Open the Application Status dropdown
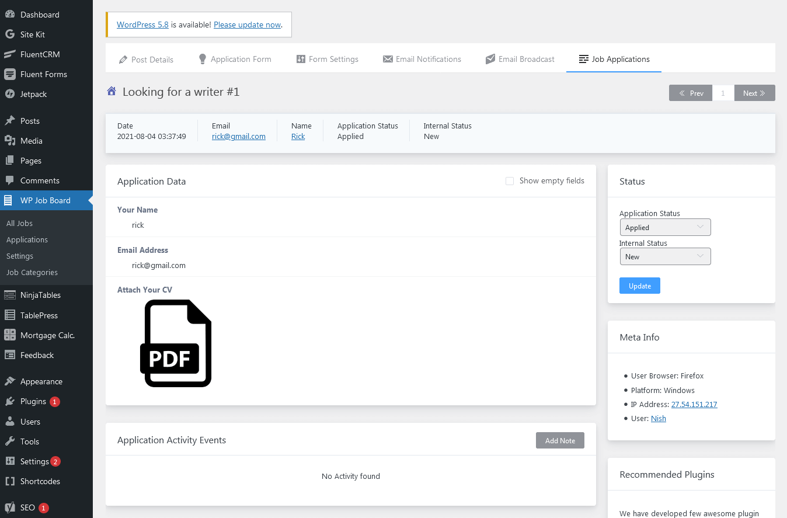 point(665,227)
